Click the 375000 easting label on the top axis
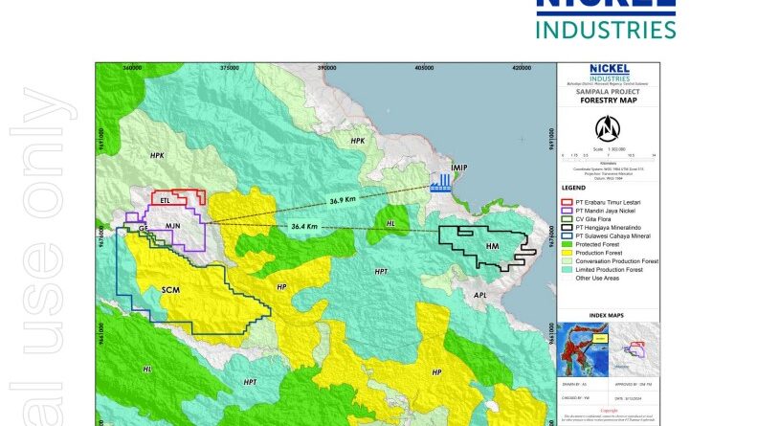 click(x=230, y=68)
